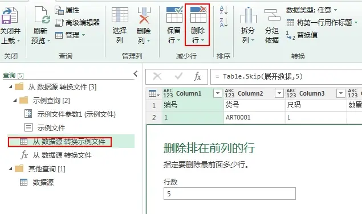Open the Column3 filter dropdown

(341, 93)
